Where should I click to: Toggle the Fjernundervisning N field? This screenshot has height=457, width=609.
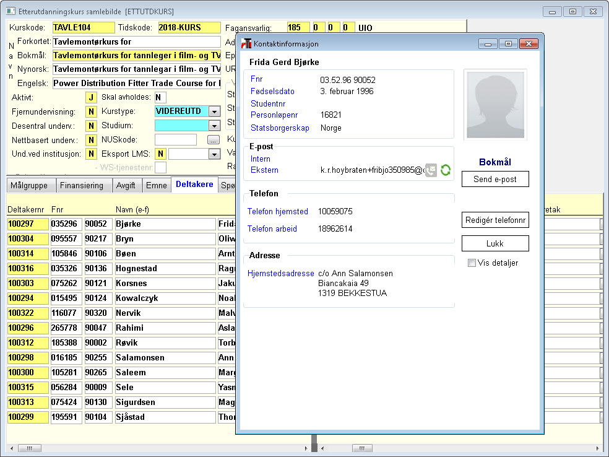[x=91, y=112]
